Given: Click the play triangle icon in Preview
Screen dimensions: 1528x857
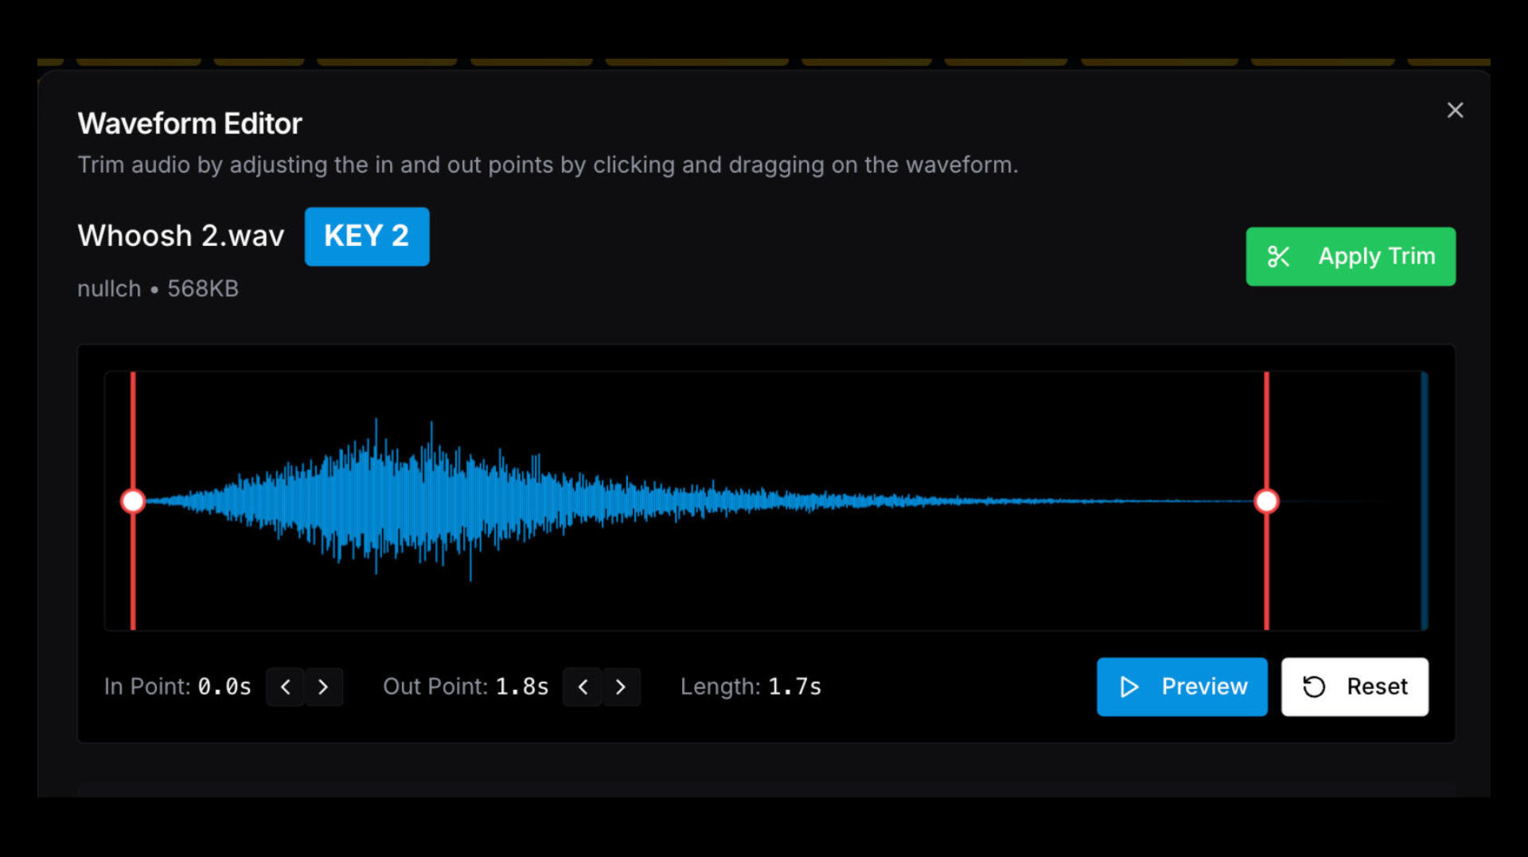Looking at the screenshot, I should pos(1128,687).
